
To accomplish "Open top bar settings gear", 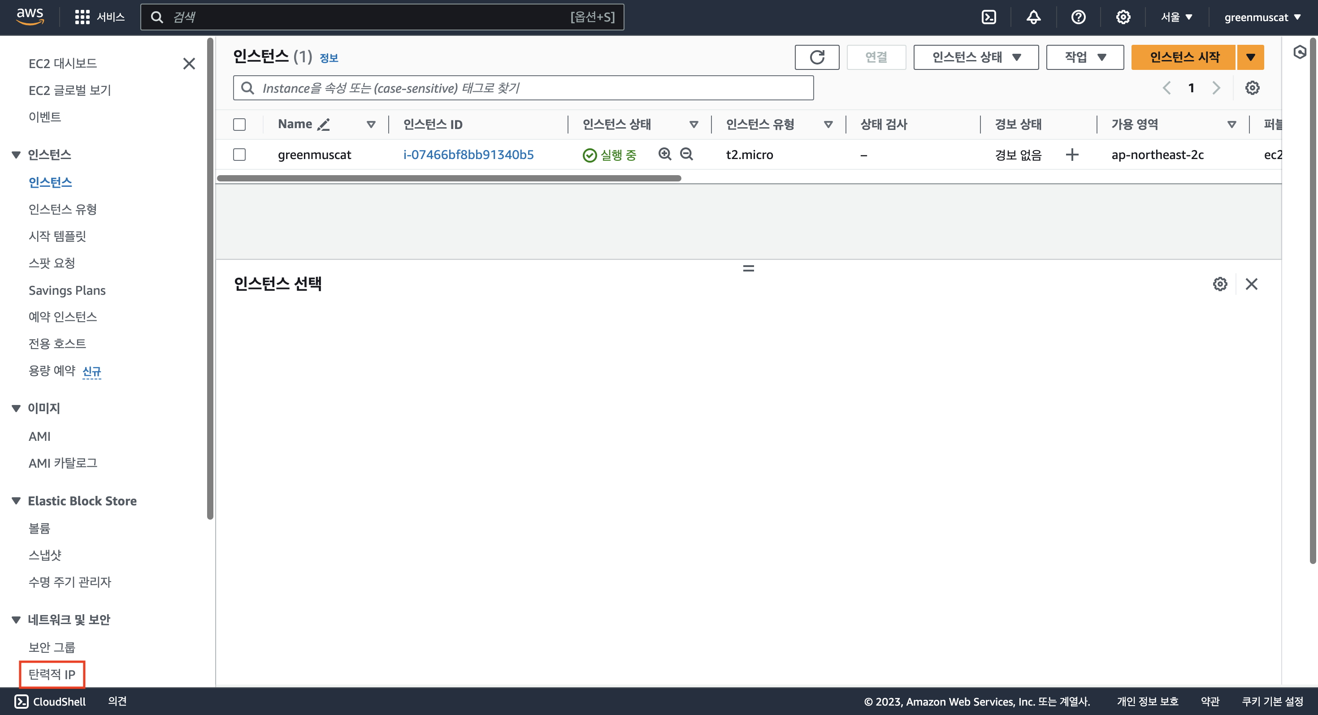I will (1123, 17).
